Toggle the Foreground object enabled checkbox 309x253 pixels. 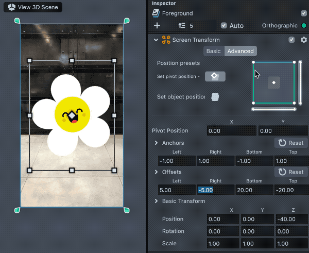click(303, 13)
